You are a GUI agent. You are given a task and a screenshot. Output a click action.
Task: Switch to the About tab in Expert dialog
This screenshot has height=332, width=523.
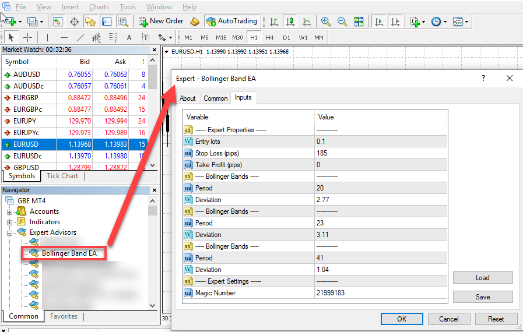point(188,98)
